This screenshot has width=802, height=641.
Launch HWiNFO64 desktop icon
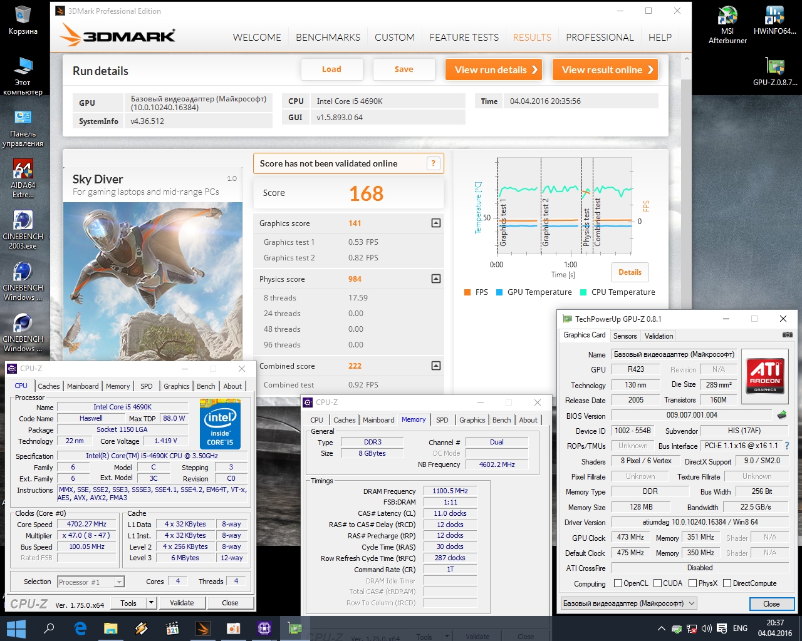coord(775,21)
